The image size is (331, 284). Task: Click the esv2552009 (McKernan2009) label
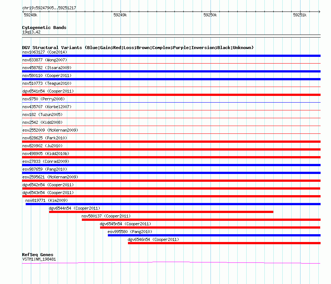coord(50,130)
